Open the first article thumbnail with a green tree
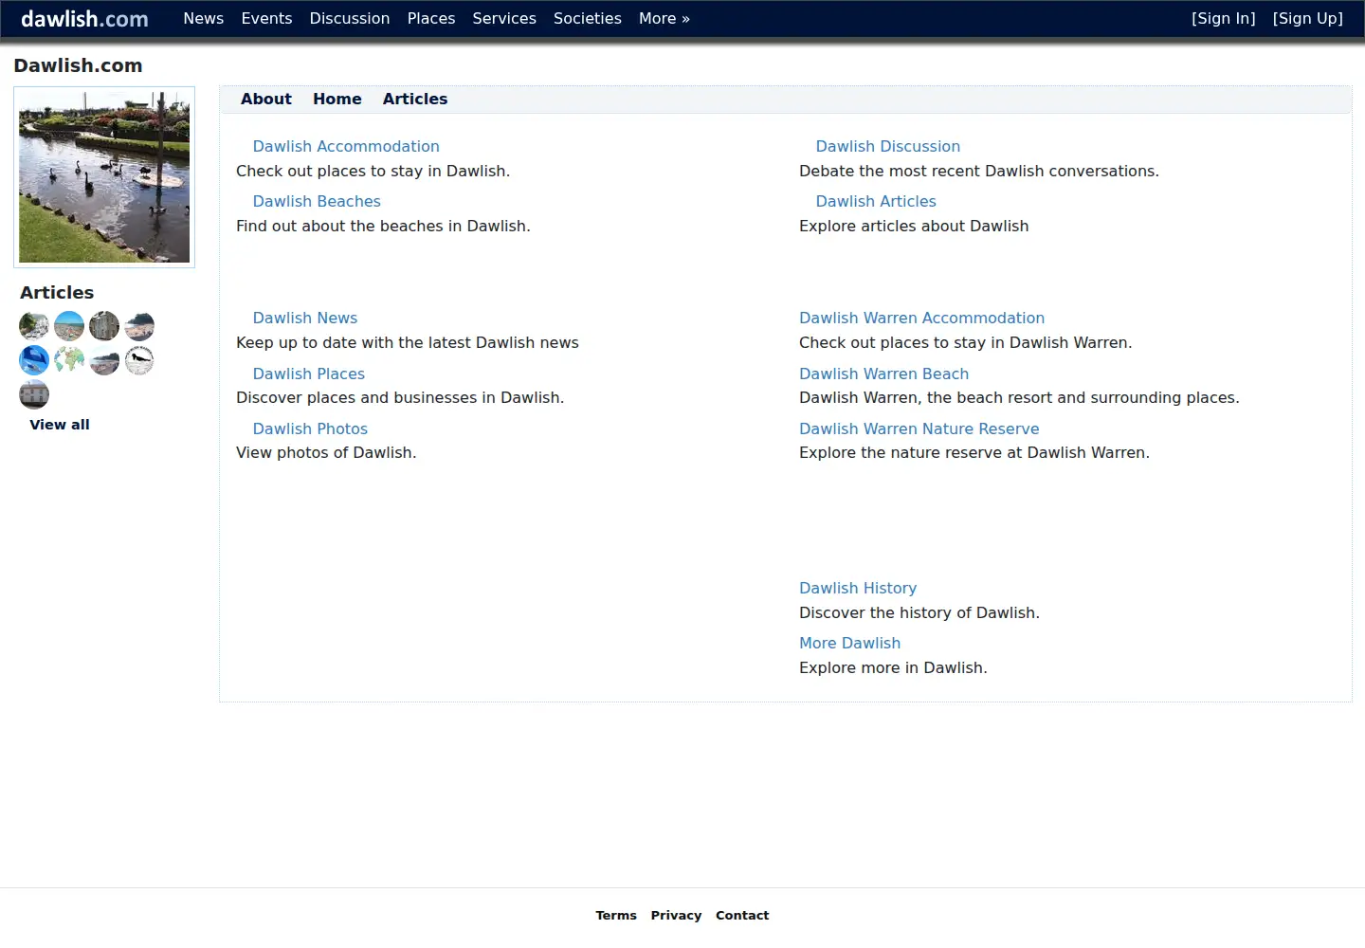Screen dimensions: 1365x948 pos(34,326)
